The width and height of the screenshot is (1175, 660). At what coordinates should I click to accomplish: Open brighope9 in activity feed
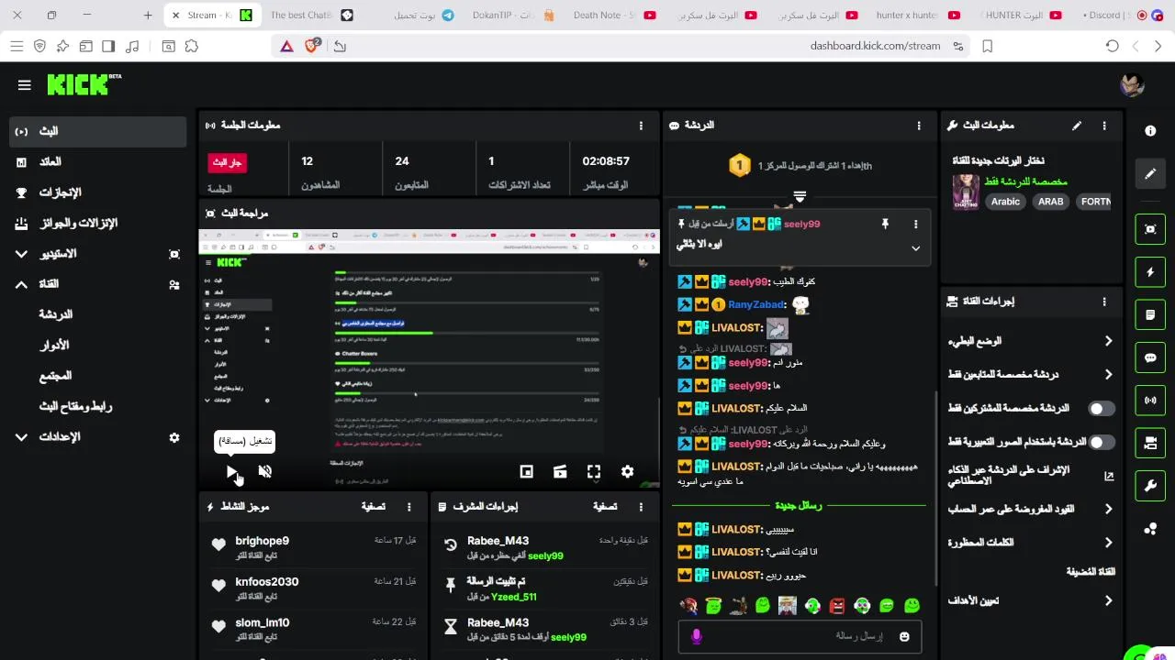[x=262, y=541]
